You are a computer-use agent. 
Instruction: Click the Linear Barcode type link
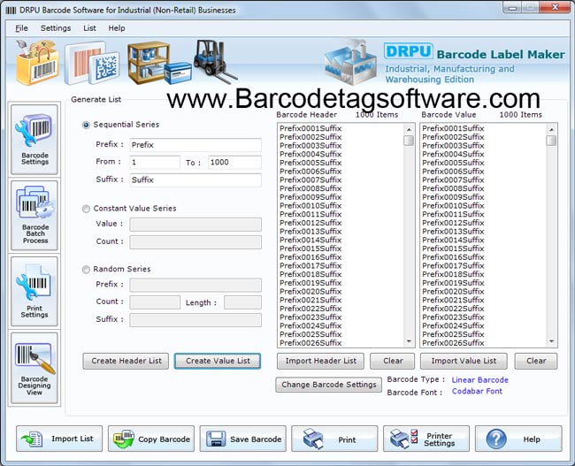tap(480, 380)
